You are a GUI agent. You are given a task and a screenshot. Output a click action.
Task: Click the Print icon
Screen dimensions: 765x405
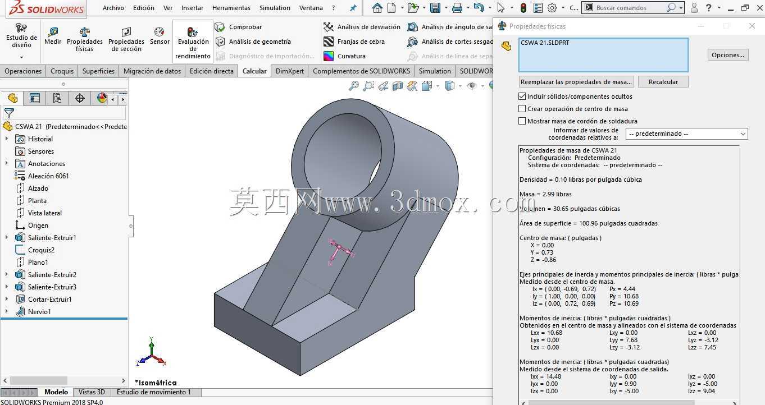point(457,8)
